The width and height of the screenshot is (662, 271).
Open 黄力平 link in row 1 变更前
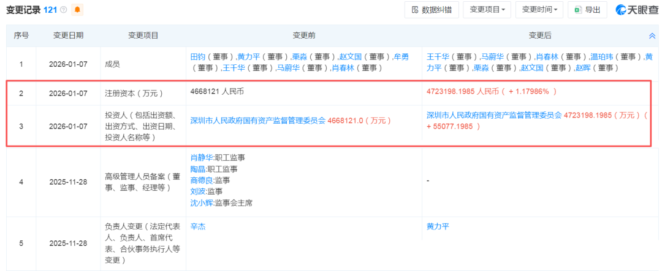[x=248, y=57]
